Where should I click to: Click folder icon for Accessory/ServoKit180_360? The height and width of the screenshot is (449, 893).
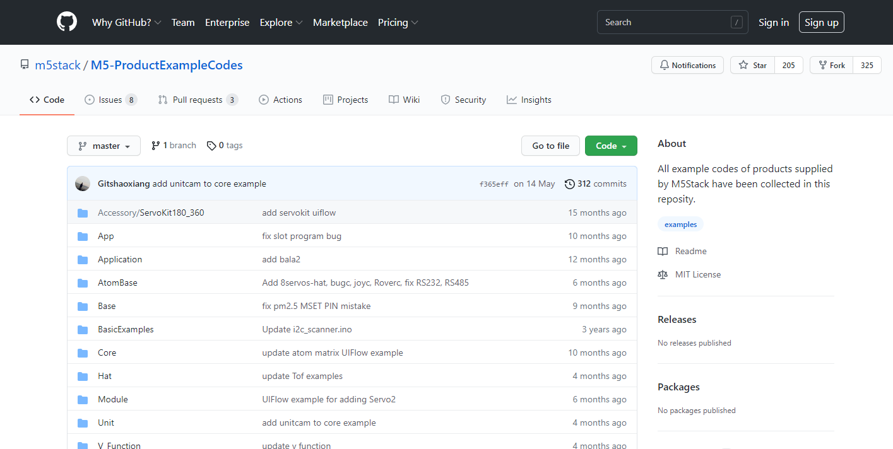pos(83,213)
